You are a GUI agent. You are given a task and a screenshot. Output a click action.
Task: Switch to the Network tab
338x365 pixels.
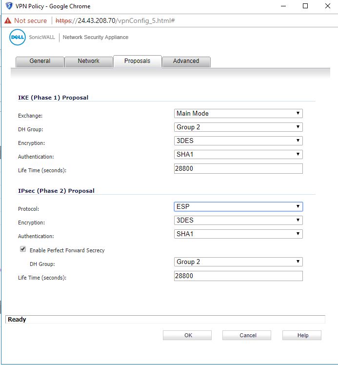coord(88,61)
